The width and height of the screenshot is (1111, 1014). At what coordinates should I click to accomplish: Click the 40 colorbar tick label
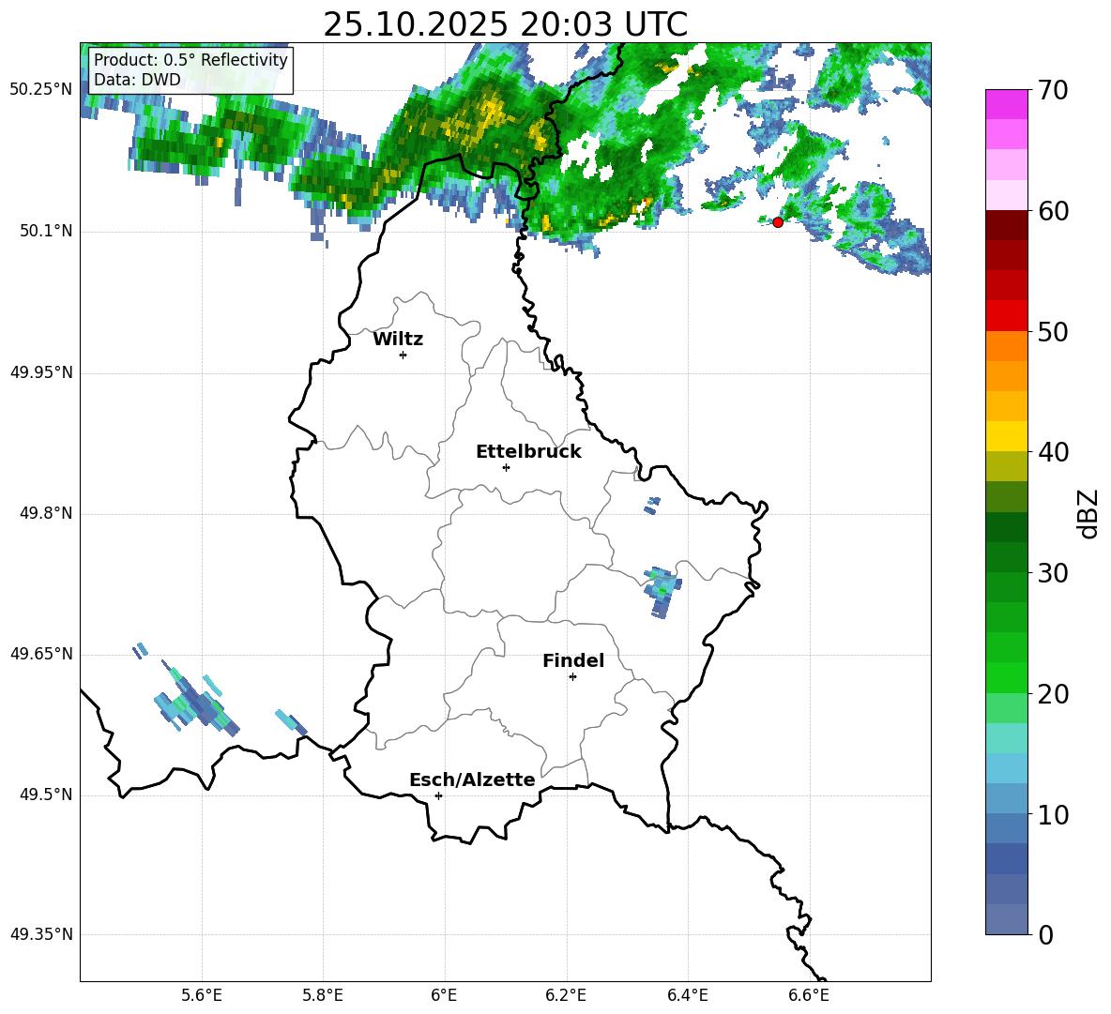(1053, 452)
